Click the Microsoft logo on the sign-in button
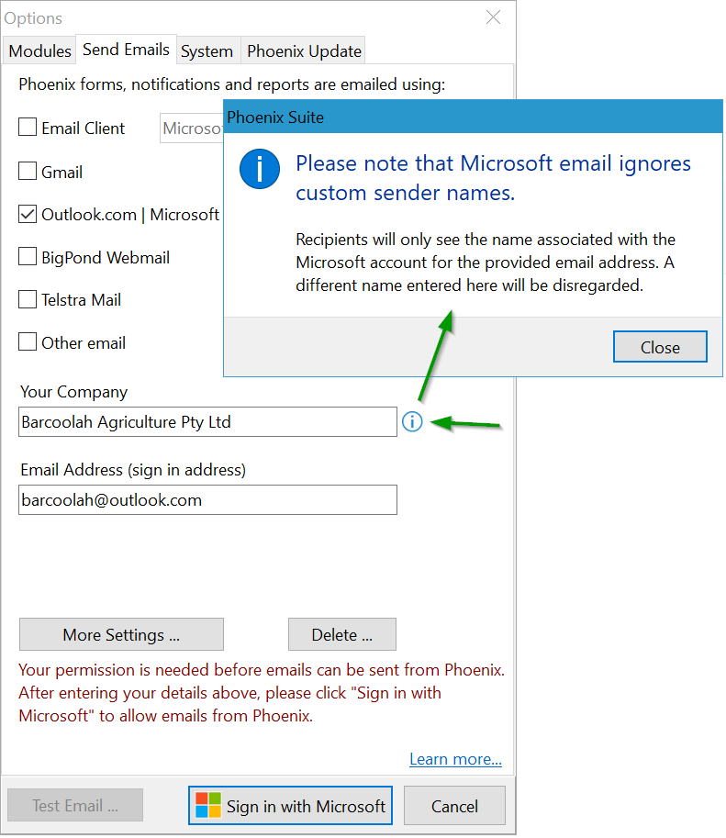 [208, 805]
